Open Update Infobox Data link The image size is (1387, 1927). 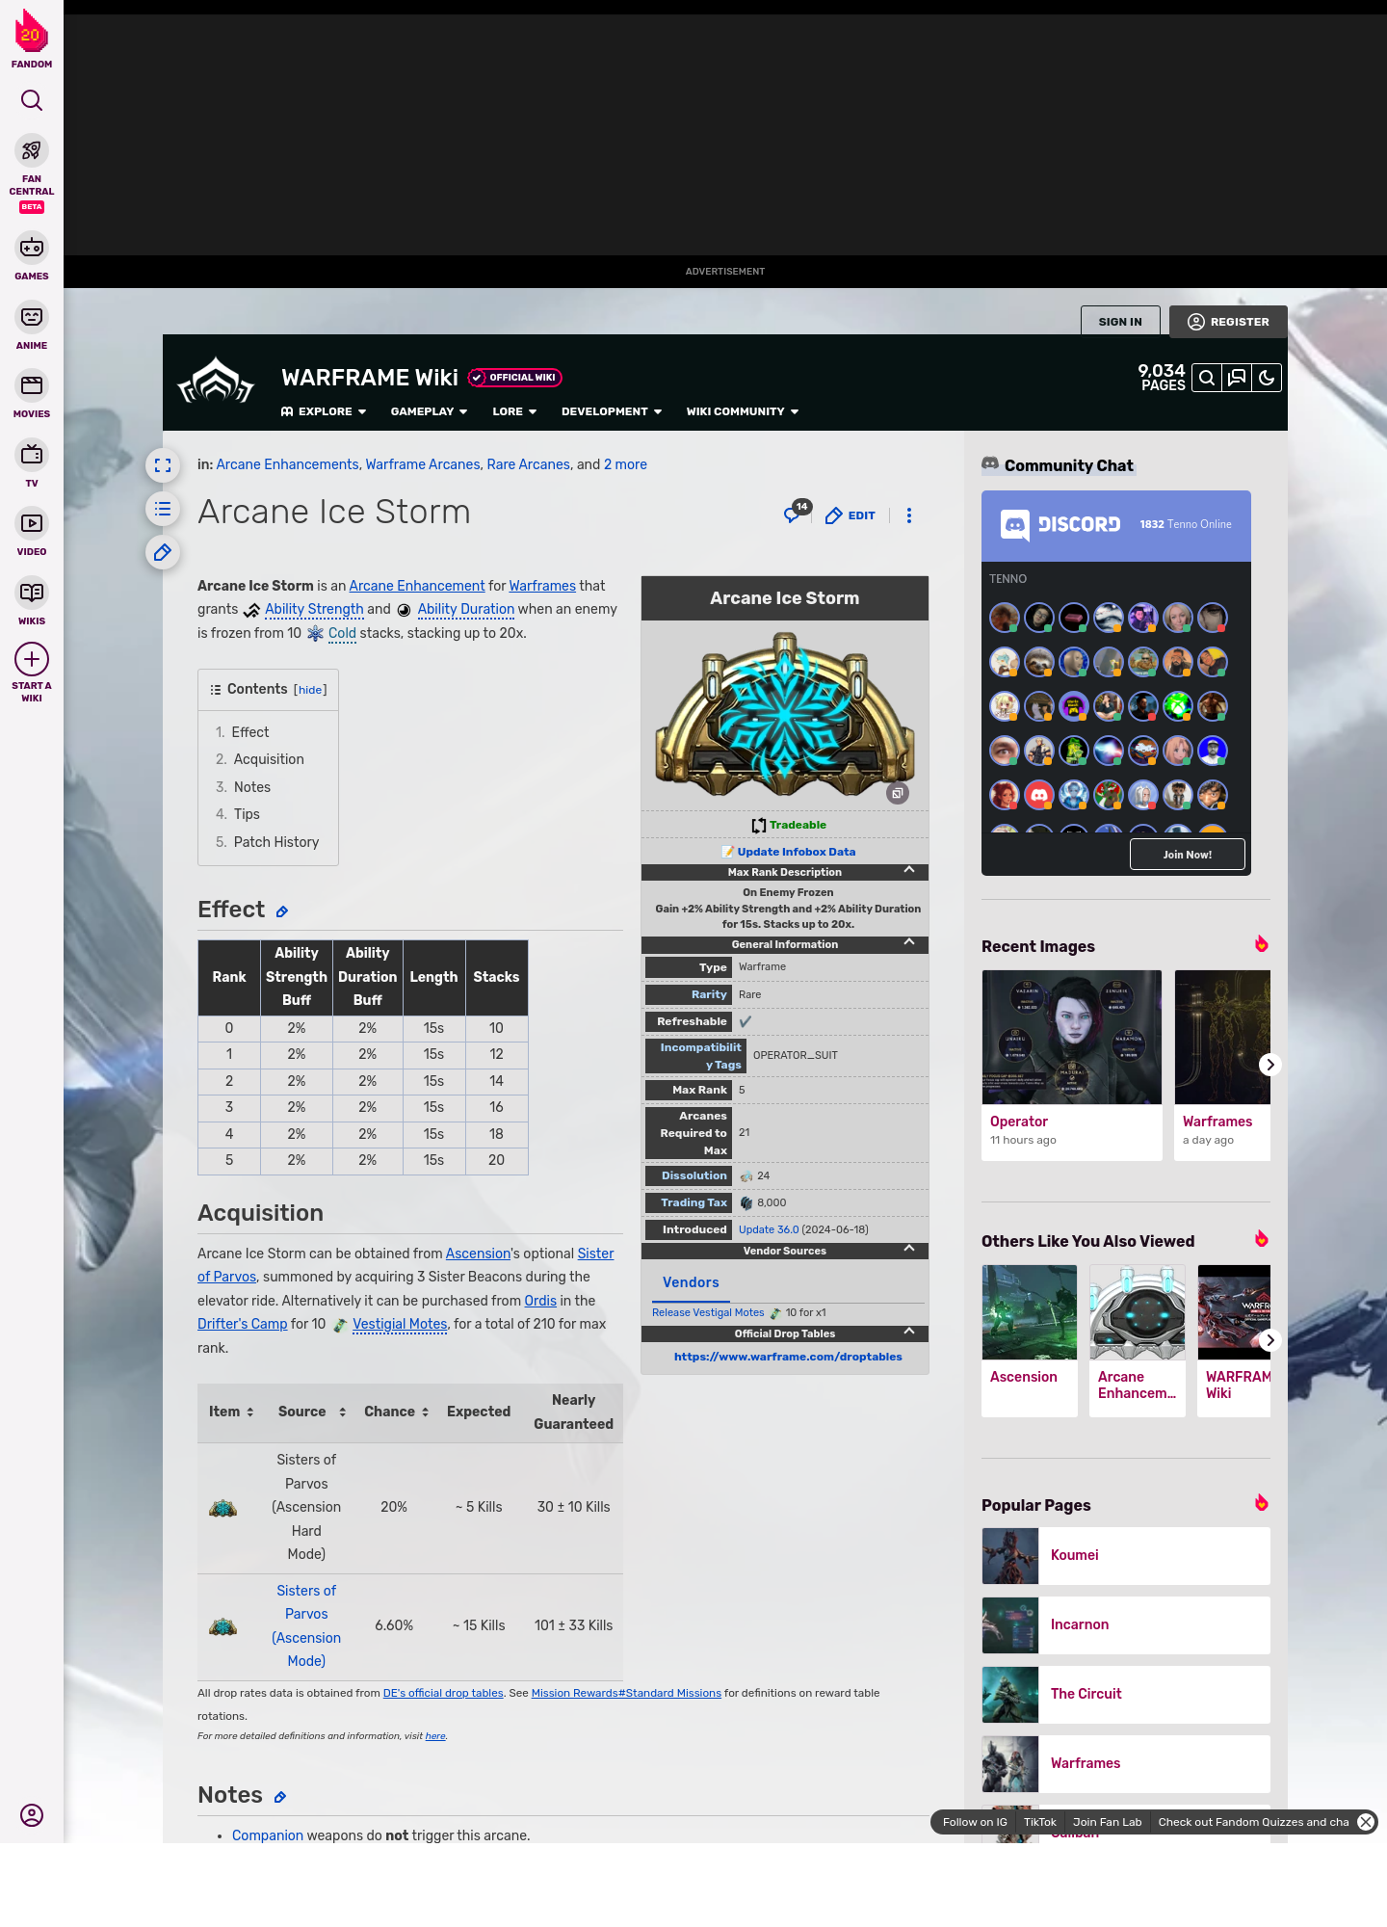796,852
